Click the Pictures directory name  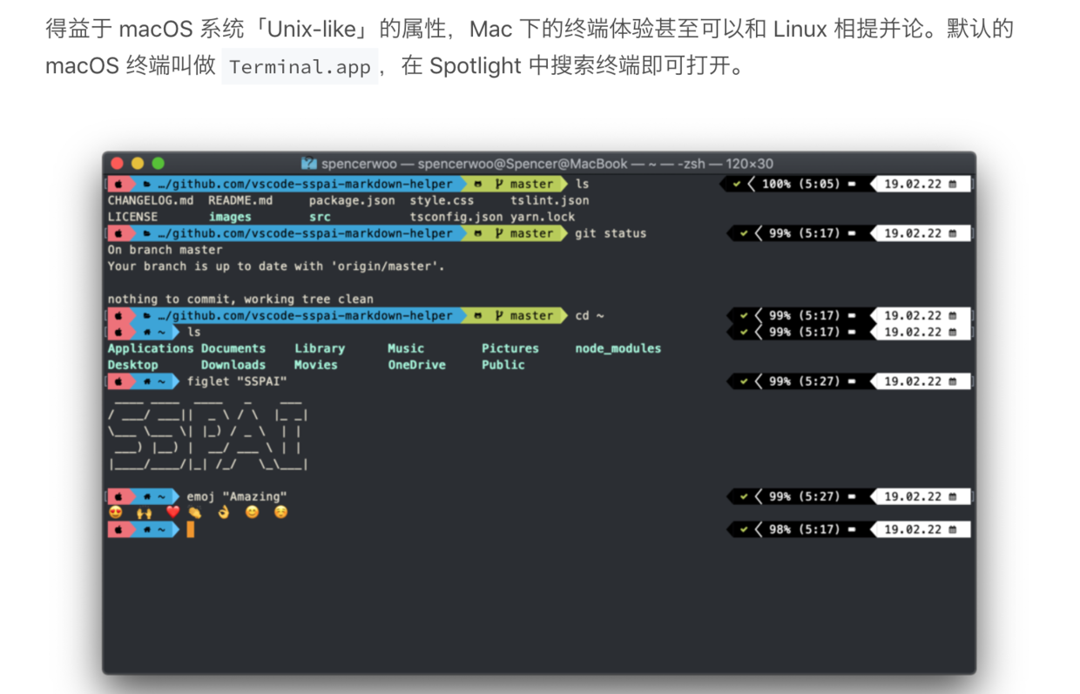(510, 348)
